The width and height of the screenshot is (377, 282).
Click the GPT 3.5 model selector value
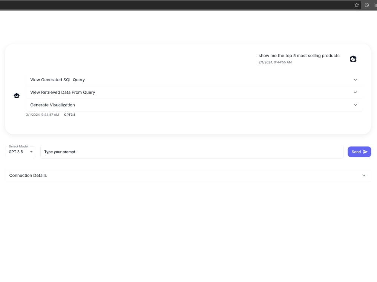click(x=16, y=152)
